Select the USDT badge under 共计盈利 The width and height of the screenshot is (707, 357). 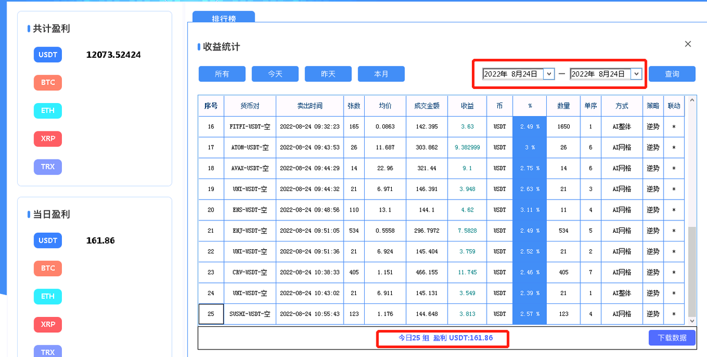[48, 55]
